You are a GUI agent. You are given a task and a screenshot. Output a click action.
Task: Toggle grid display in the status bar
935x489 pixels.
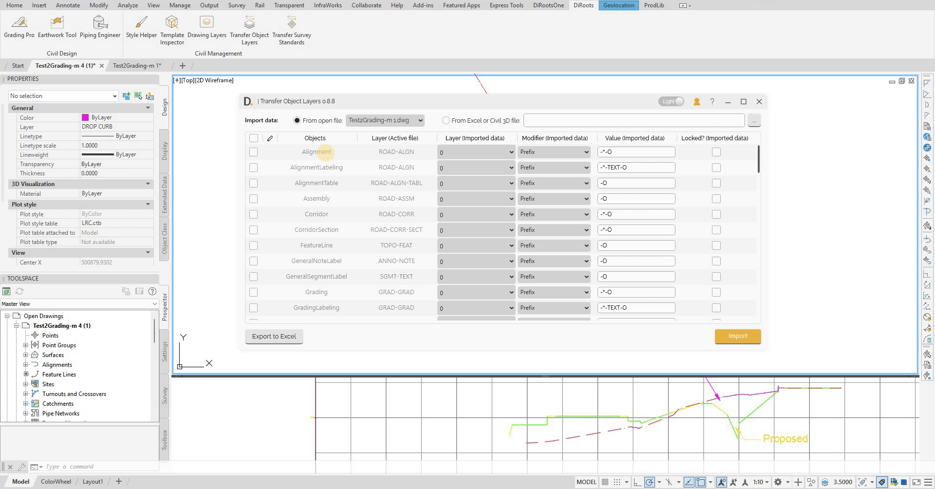pyautogui.click(x=605, y=482)
